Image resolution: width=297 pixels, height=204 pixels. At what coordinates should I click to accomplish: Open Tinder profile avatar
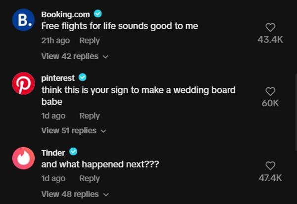(24, 159)
